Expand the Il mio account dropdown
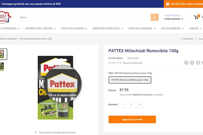 pos(174,19)
